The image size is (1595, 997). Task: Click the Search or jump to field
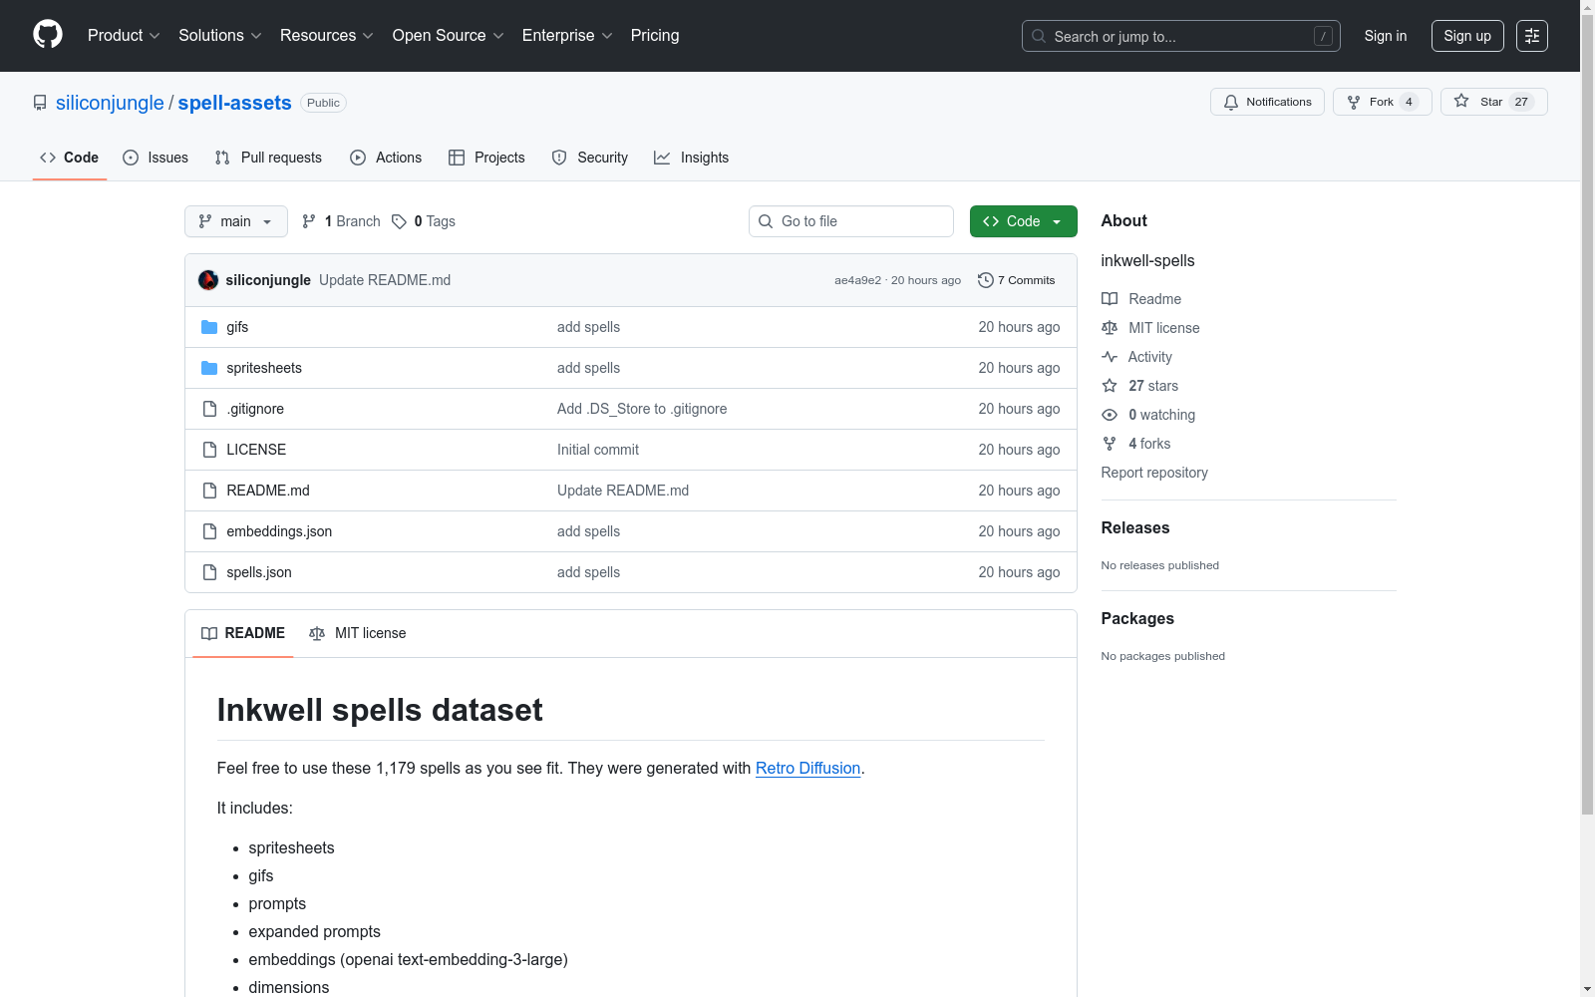click(1181, 36)
